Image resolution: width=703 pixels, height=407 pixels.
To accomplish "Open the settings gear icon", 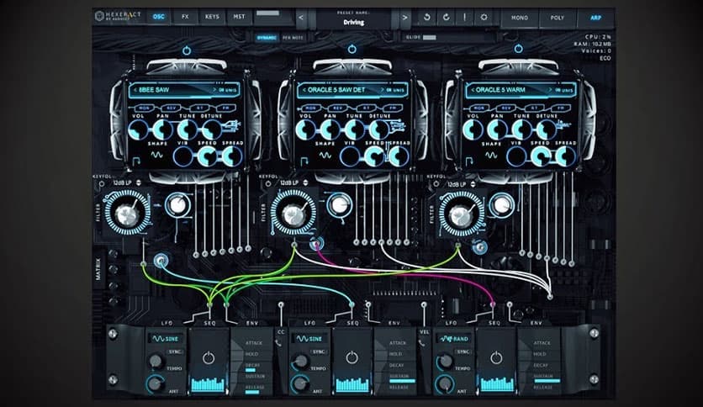I will coord(484,17).
